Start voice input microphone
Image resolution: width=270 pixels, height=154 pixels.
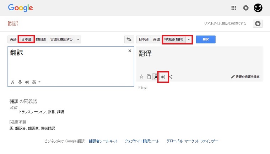20,82
